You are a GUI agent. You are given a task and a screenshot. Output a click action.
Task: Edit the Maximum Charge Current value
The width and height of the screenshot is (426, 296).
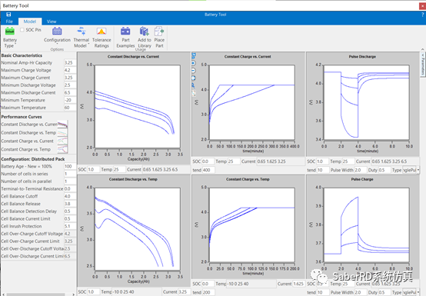click(70, 78)
